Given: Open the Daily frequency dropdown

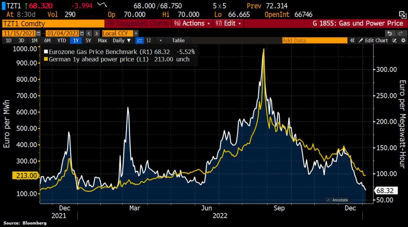Looking at the screenshot, I should (122, 40).
